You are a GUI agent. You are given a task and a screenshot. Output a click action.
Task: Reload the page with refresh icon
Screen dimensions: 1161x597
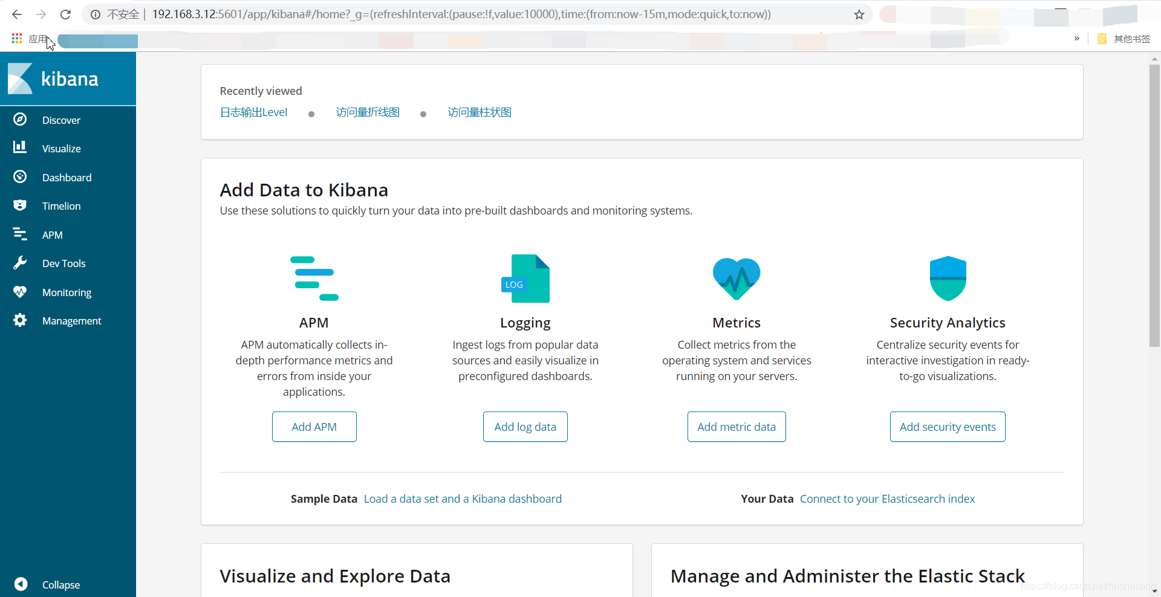[x=65, y=15]
